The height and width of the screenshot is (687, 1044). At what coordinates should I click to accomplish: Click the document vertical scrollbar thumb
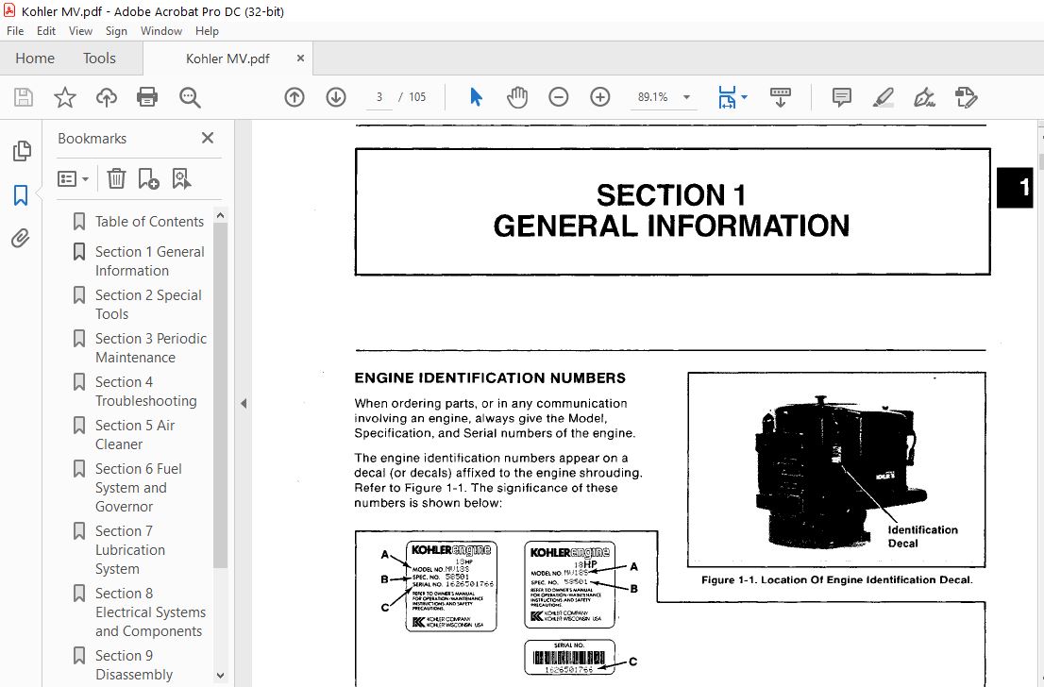pyautogui.click(x=1040, y=161)
